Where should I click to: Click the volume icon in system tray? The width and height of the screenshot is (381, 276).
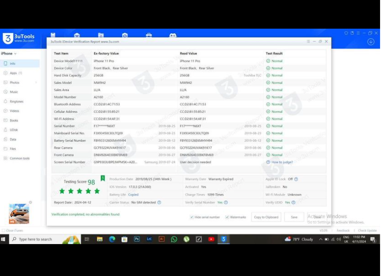coord(339,239)
